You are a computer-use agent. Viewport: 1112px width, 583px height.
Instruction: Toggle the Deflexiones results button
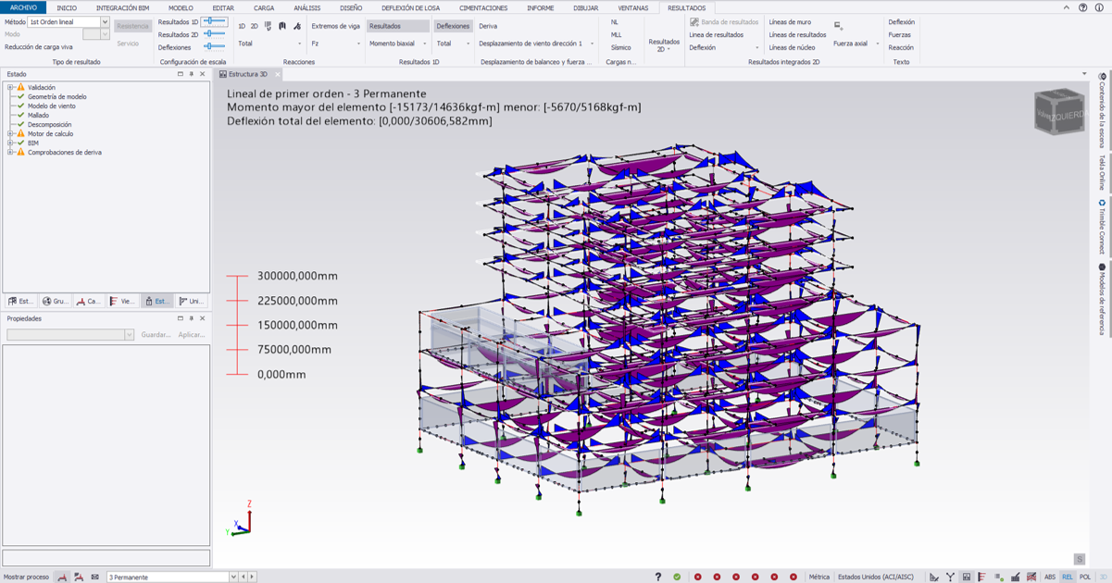453,26
